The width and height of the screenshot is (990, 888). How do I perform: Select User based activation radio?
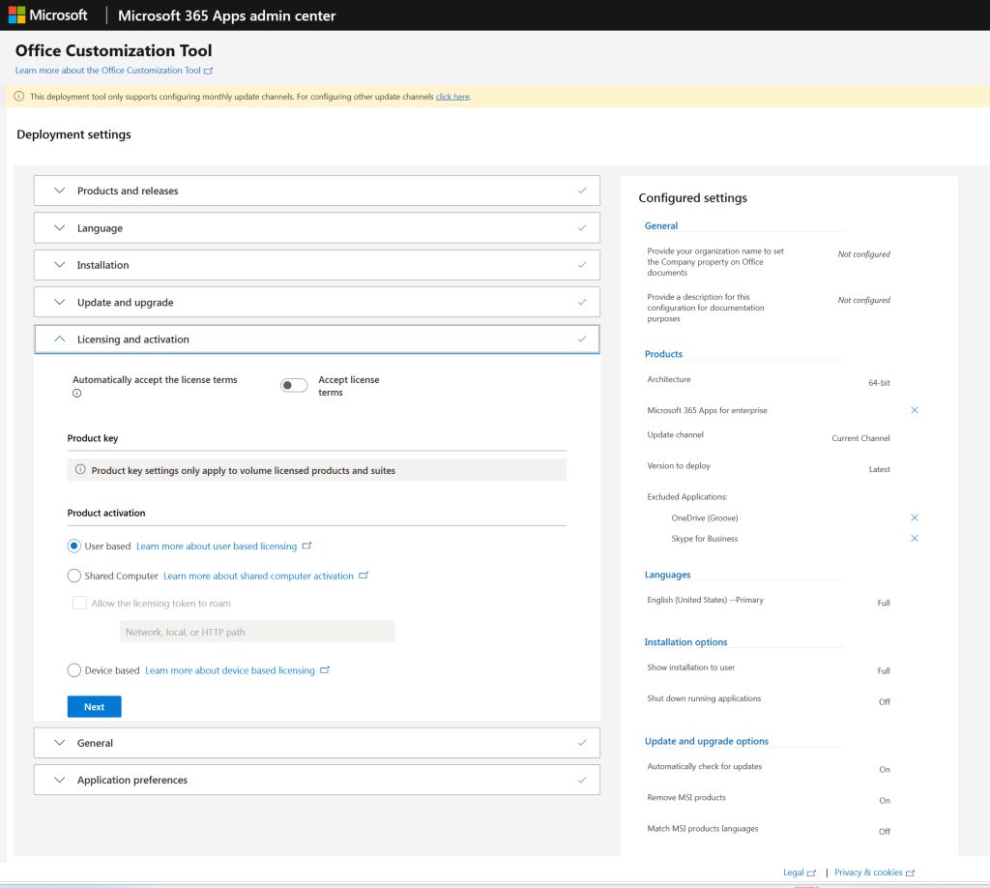pos(73,546)
